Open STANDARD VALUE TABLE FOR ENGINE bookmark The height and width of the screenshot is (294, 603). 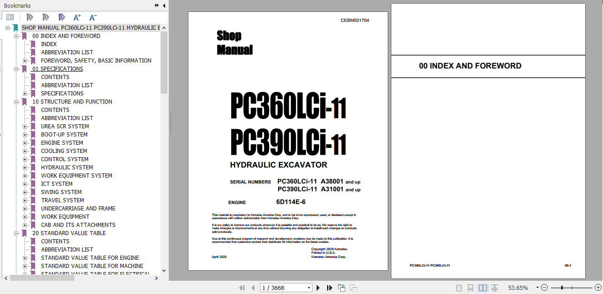pos(90,258)
